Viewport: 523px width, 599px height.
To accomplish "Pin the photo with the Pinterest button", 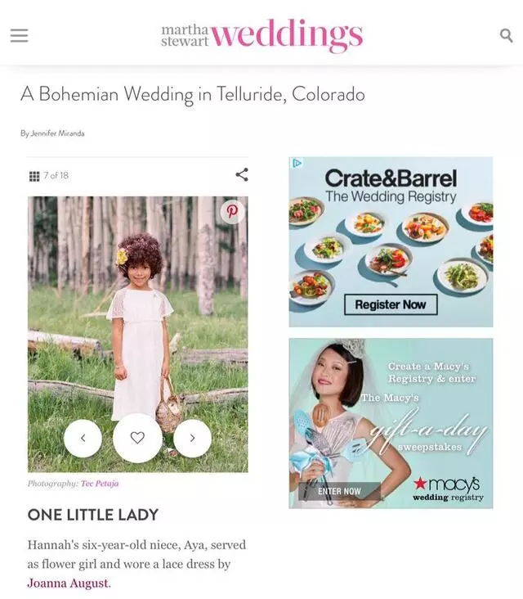I will pos(232,211).
